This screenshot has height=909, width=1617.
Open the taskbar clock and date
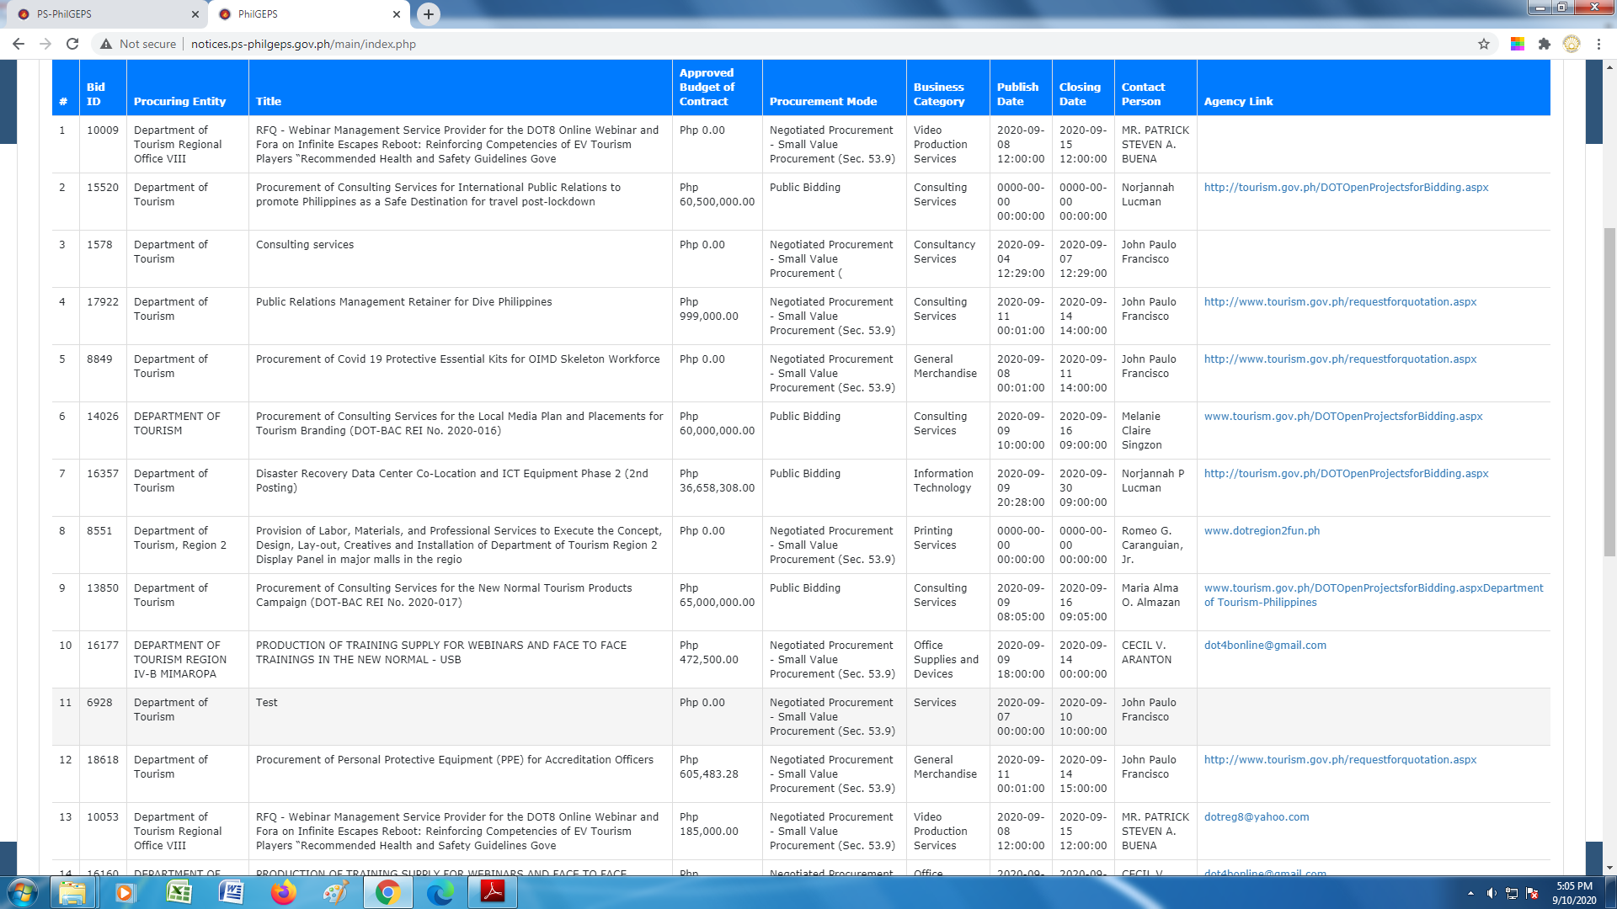click(x=1574, y=893)
